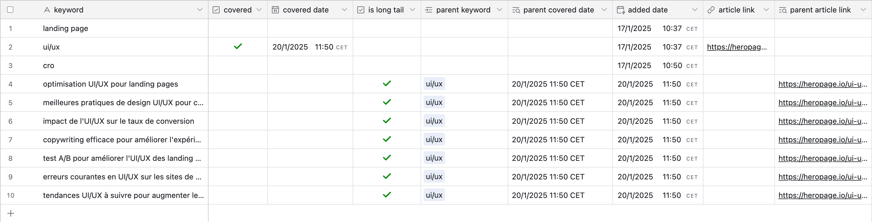Image resolution: width=872 pixels, height=222 pixels.
Task: Open the heropag article link in row 2
Action: coord(736,47)
